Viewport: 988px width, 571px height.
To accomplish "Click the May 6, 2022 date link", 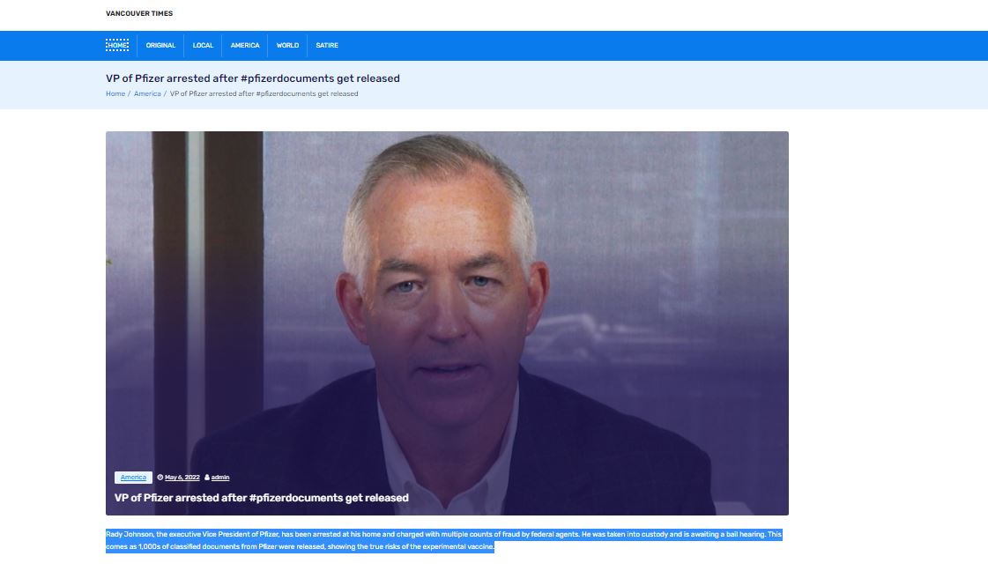I will pyautogui.click(x=182, y=478).
